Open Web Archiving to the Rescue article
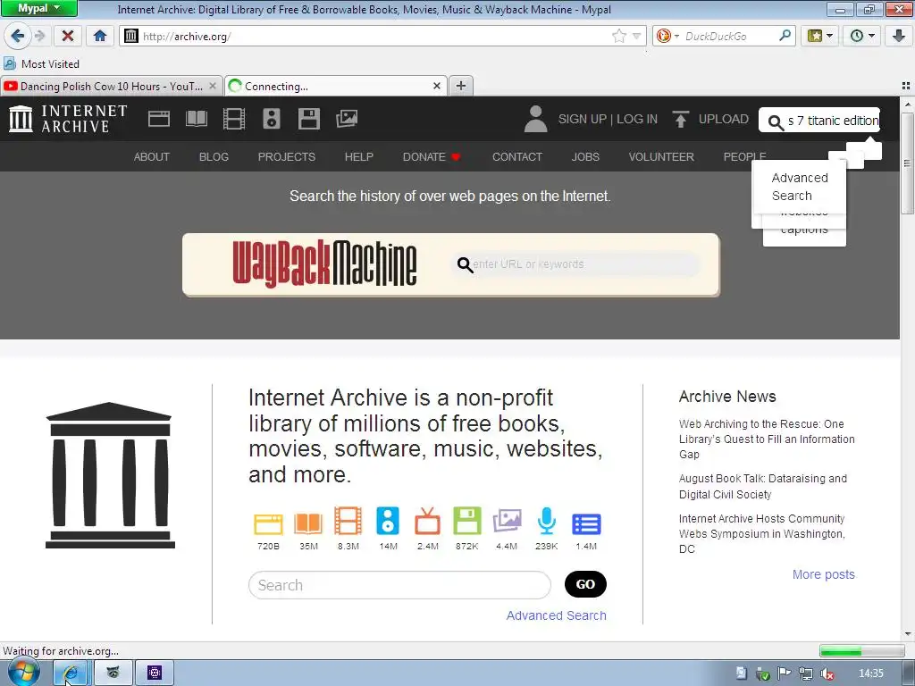This screenshot has height=686, width=915. click(767, 439)
